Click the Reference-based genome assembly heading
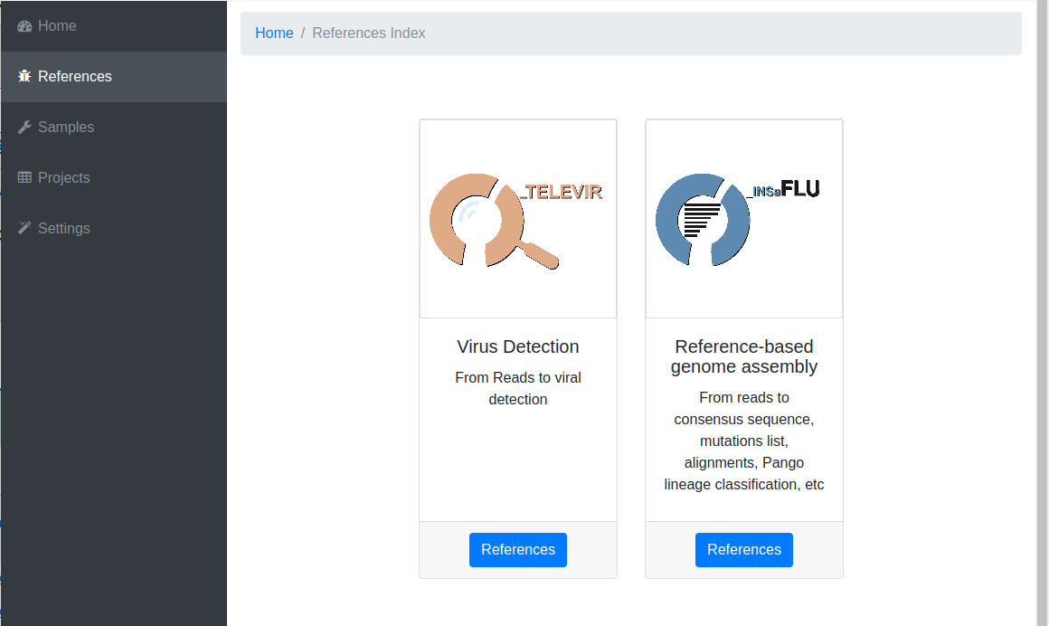Screen dimensions: 1049x626 tap(744, 356)
